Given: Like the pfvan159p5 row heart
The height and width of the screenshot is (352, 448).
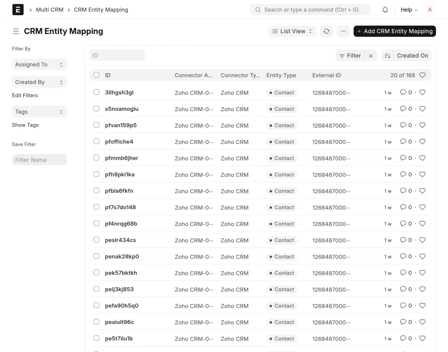Looking at the screenshot, I should [x=422, y=125].
